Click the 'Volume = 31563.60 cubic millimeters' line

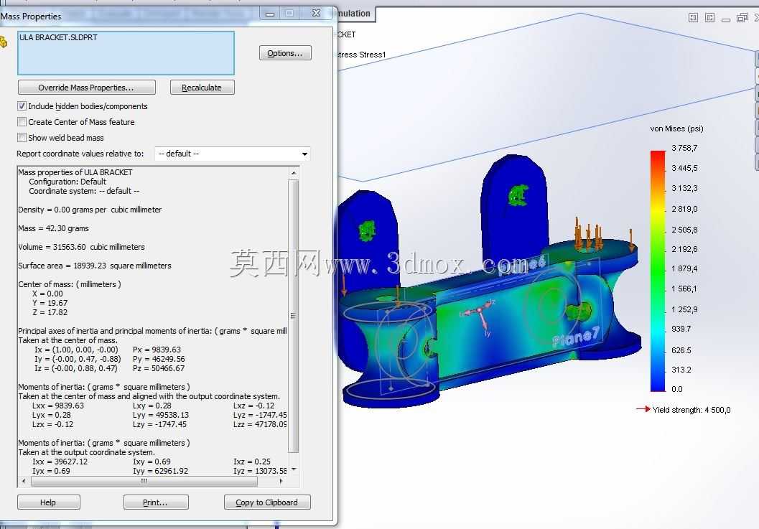coord(81,247)
